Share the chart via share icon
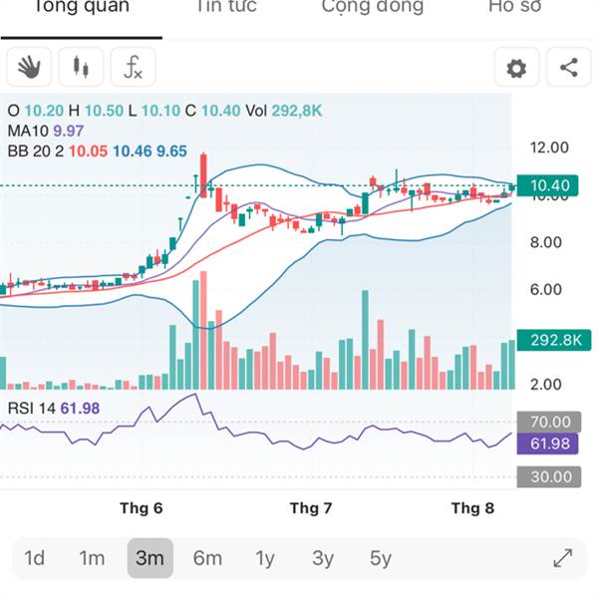This screenshot has height=598, width=598. [569, 68]
